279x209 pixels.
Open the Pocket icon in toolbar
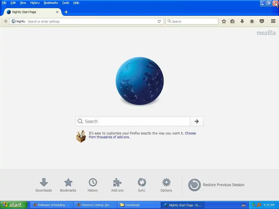262,21
